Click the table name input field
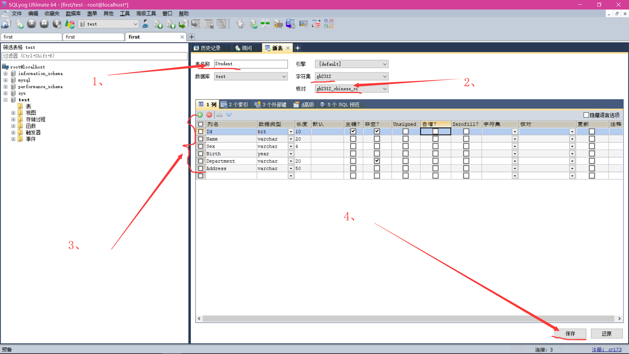This screenshot has width=629, height=354. (251, 64)
